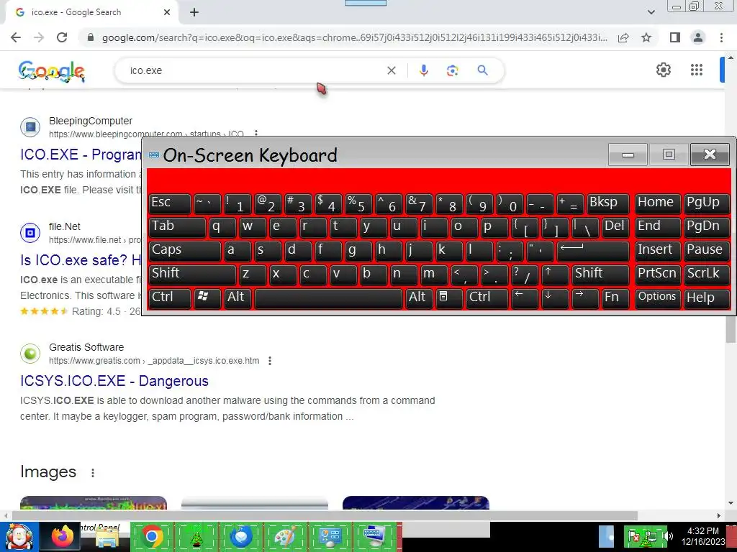Expand the tab search chevron
Viewport: 737px width, 552px height.
point(651,12)
